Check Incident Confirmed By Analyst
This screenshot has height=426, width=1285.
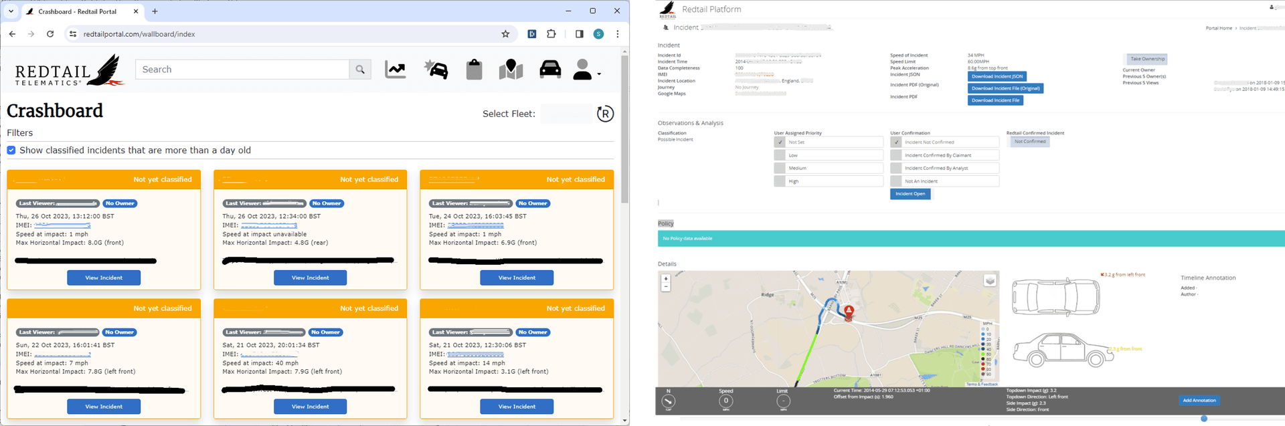[896, 169]
